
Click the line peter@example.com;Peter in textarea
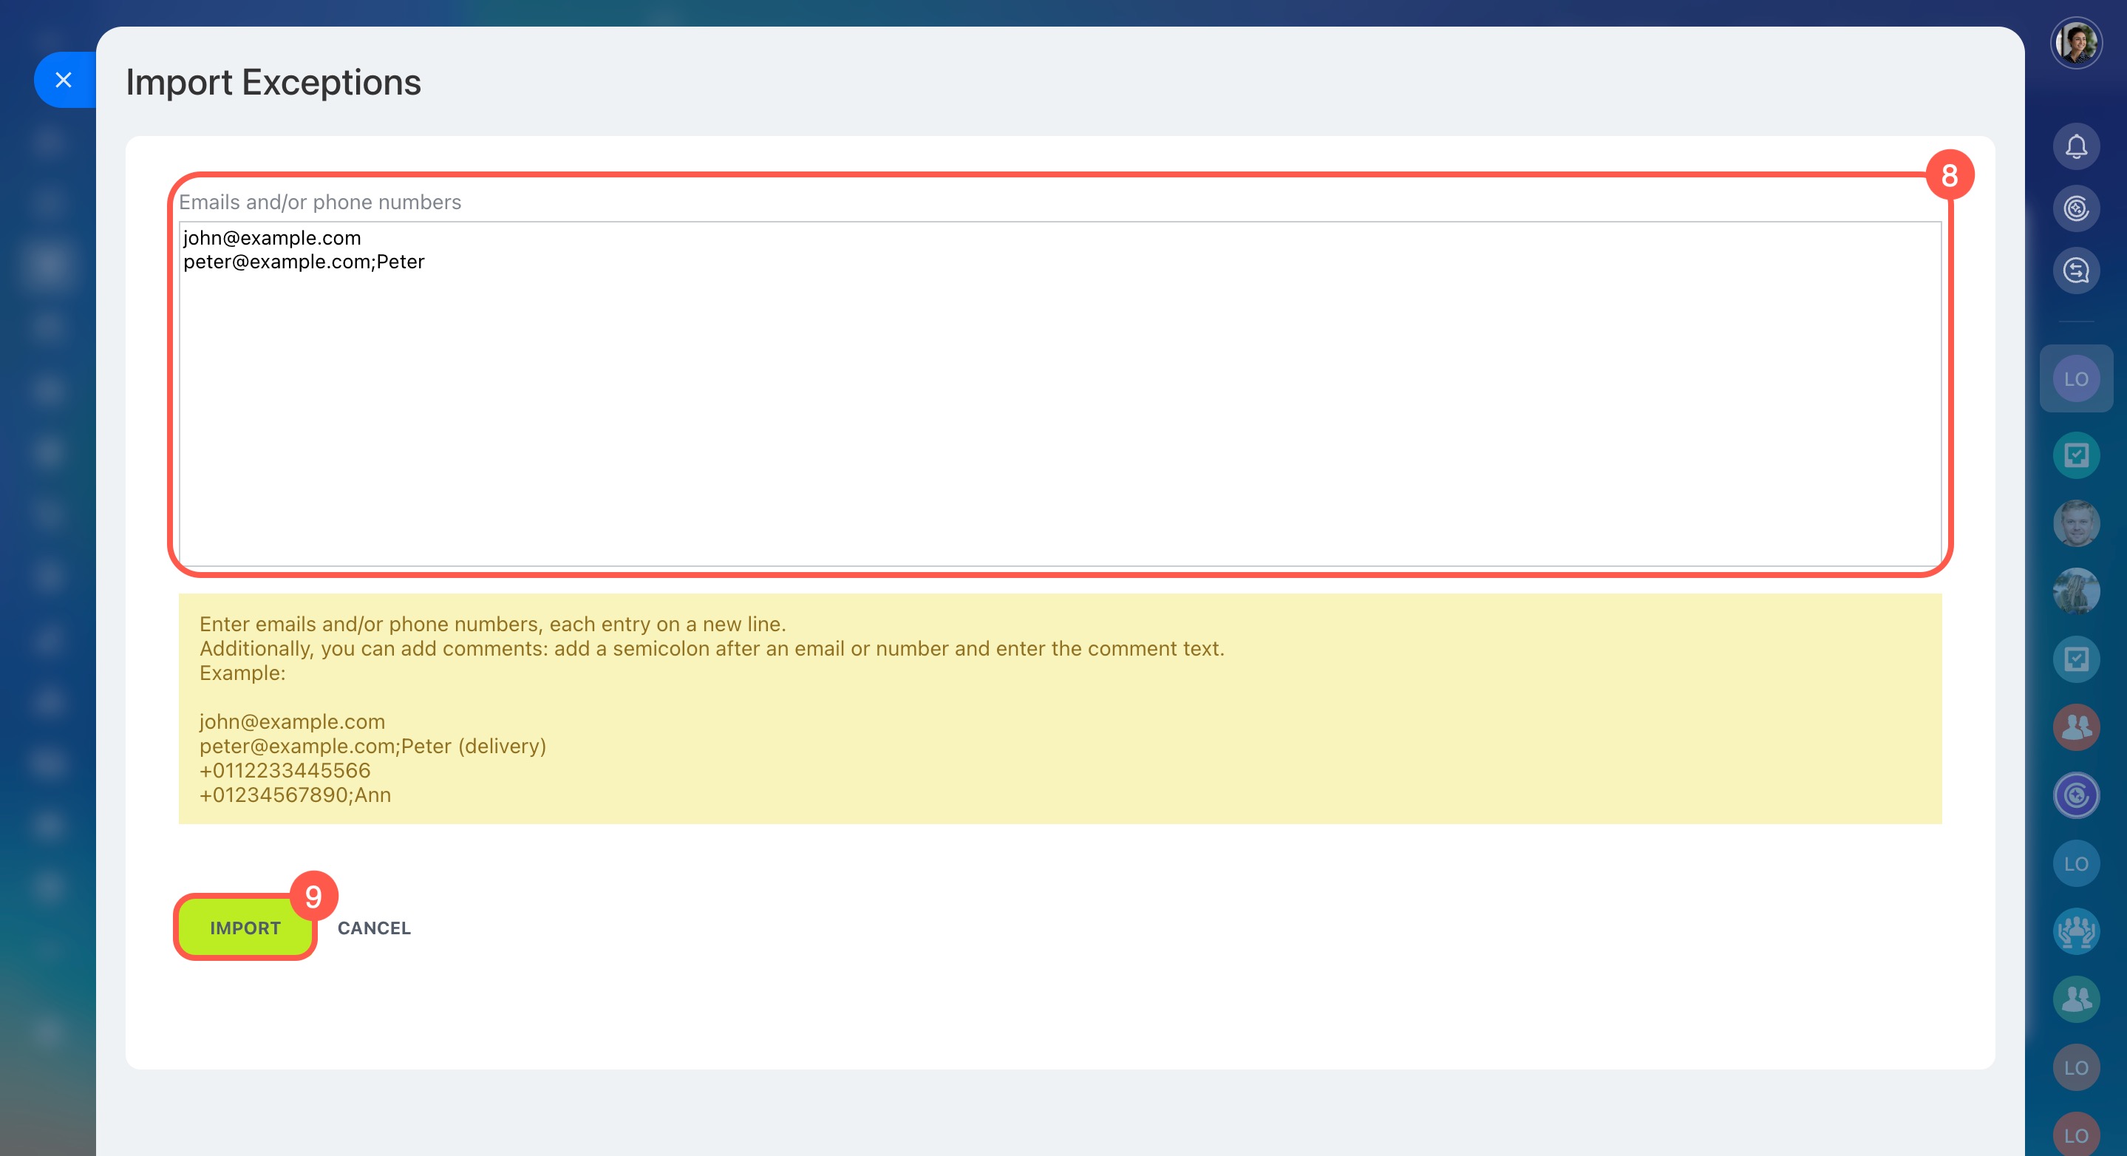point(304,262)
